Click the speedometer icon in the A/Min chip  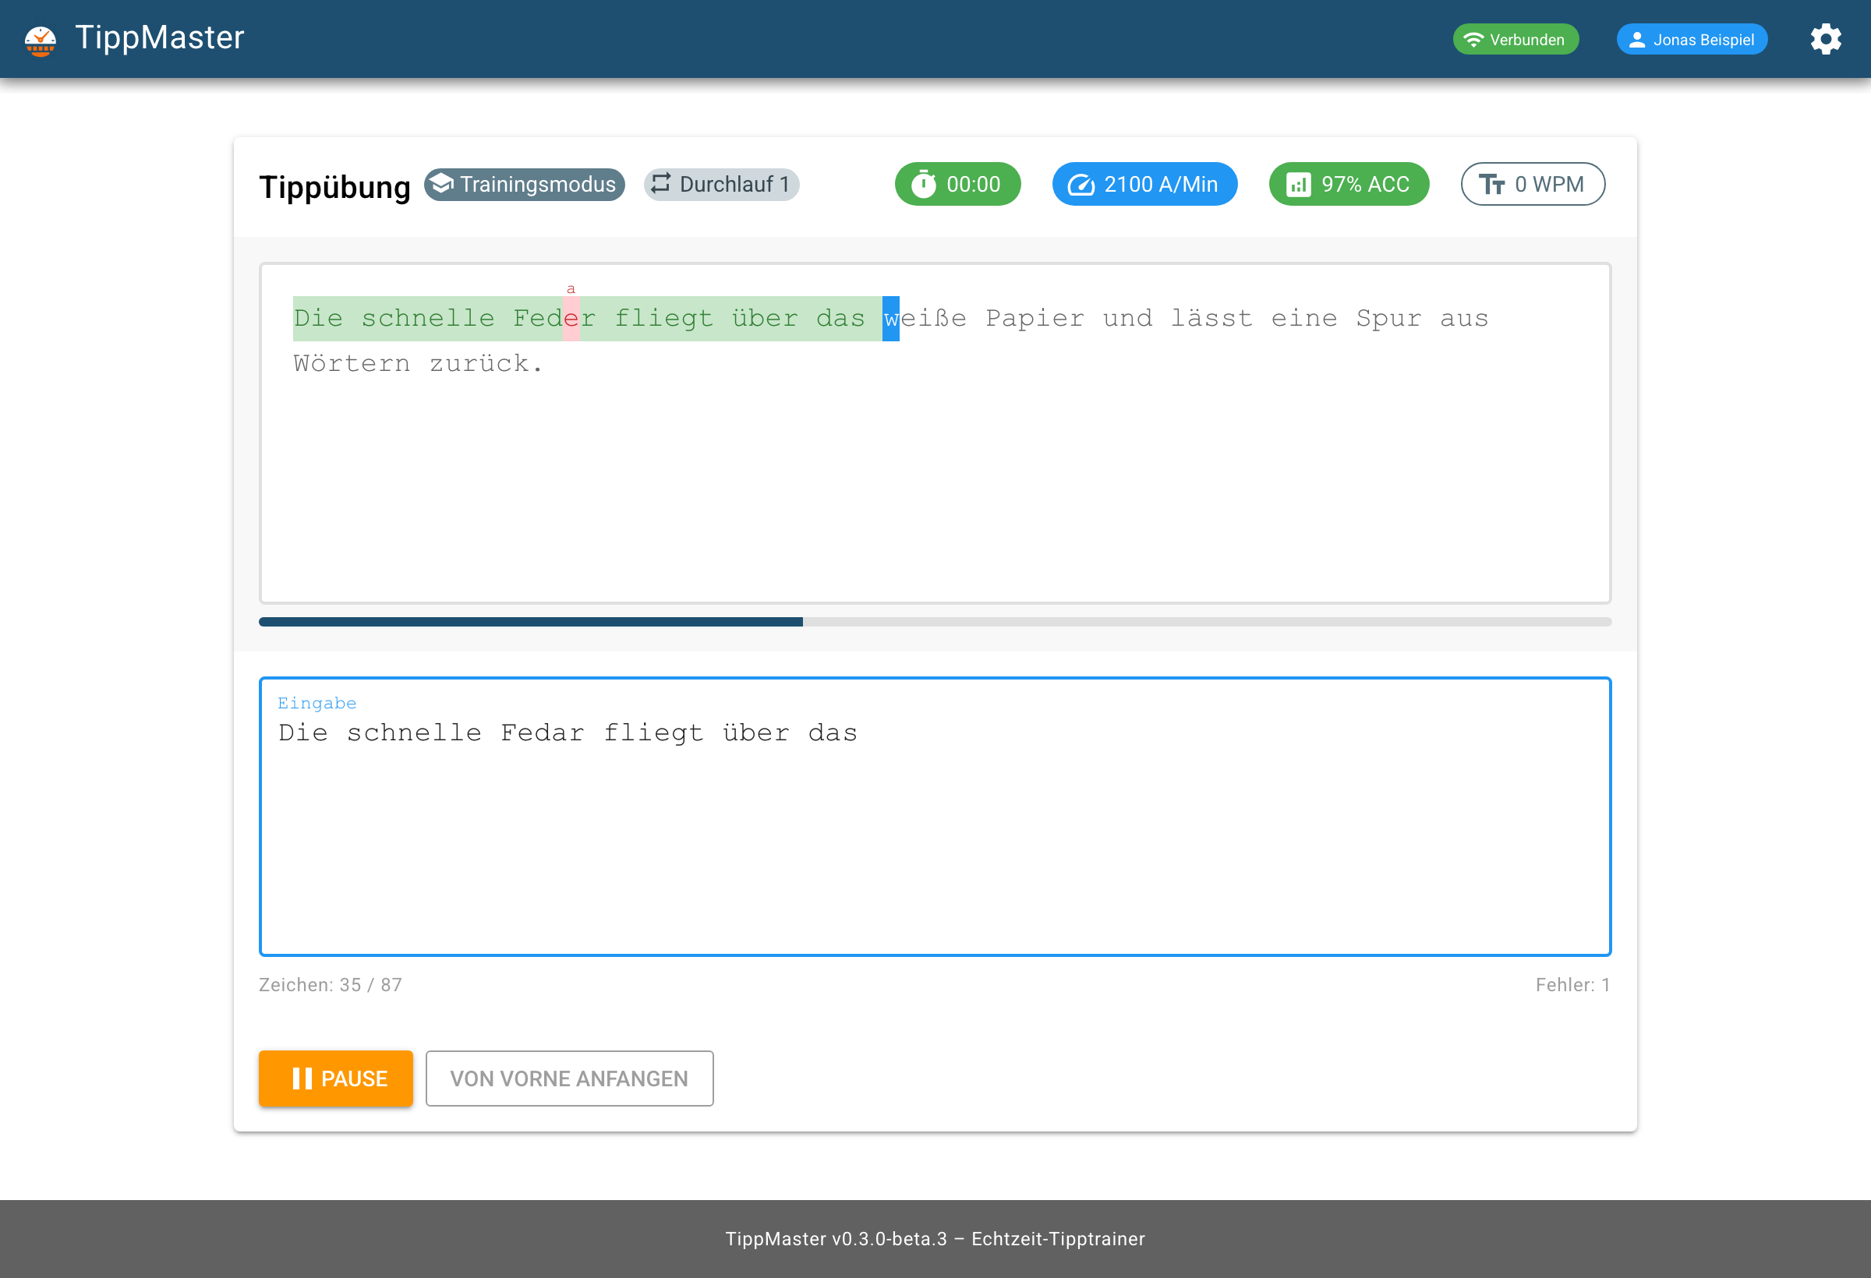click(1081, 185)
